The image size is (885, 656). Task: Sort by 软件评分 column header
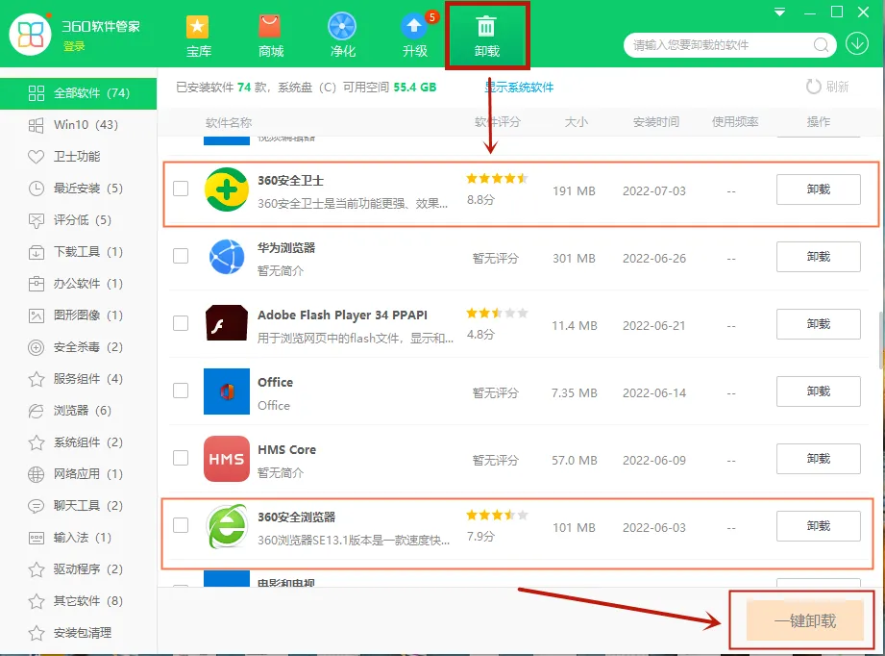pyautogui.click(x=497, y=121)
